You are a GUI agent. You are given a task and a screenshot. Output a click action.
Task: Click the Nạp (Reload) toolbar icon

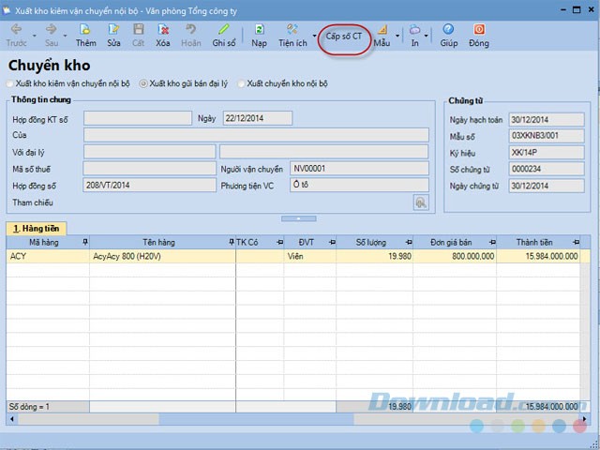click(x=259, y=35)
